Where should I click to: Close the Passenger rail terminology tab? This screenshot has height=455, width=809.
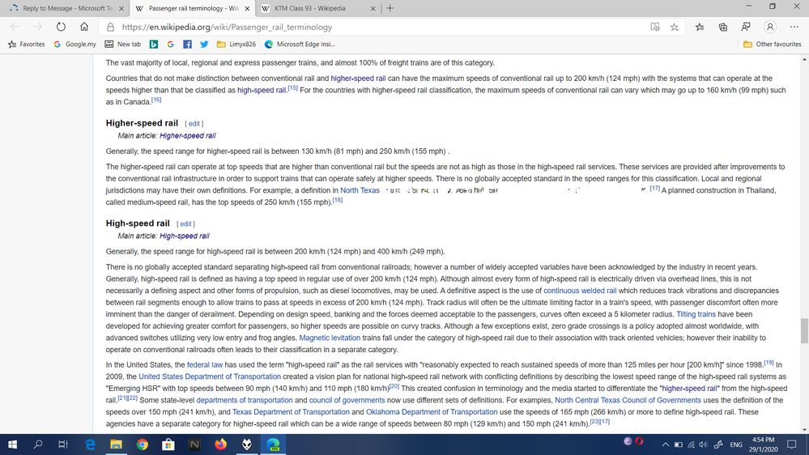tap(247, 9)
